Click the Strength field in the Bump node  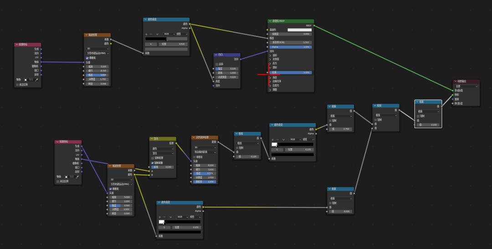[x=227, y=69]
